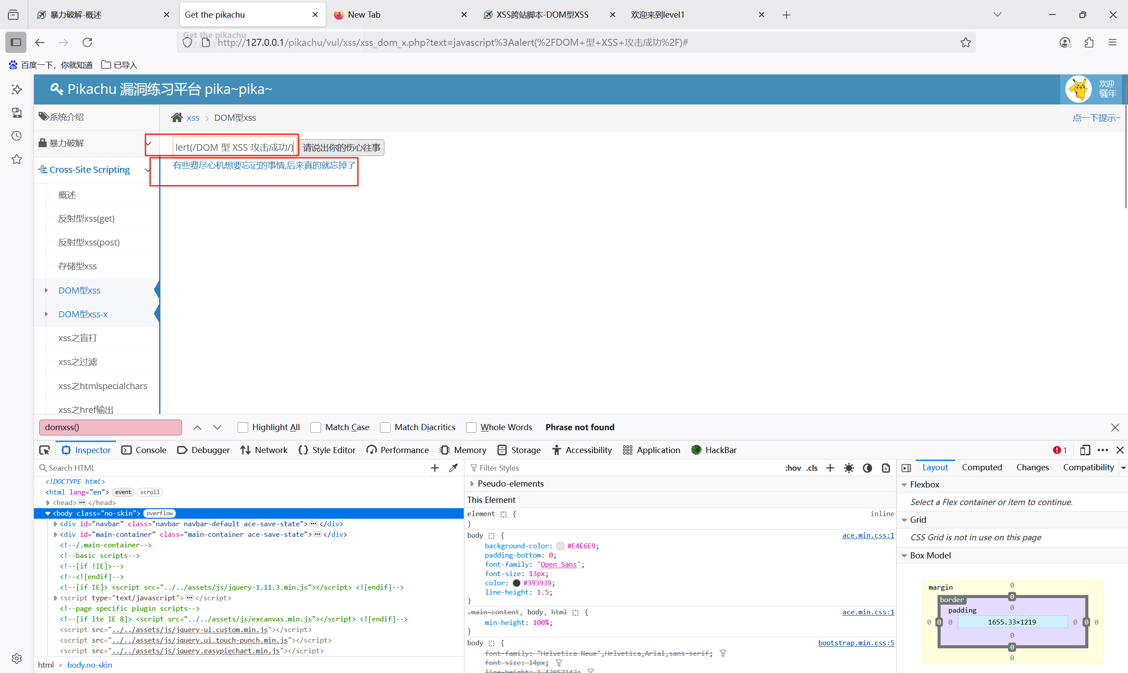Open the HackBar tab
1128x673 pixels.
(x=714, y=450)
